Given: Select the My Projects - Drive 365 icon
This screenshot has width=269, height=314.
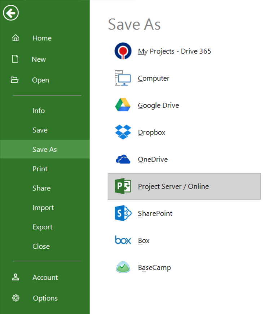Looking at the screenshot, I should click(123, 51).
